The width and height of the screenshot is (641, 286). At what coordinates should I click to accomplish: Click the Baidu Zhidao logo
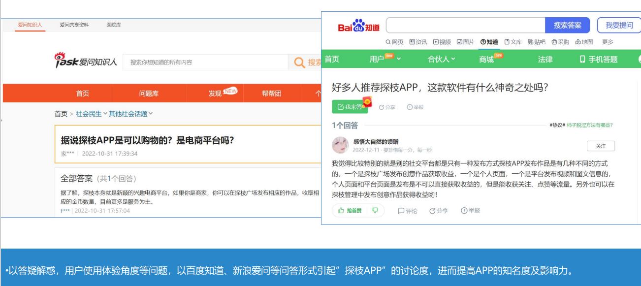coord(358,26)
